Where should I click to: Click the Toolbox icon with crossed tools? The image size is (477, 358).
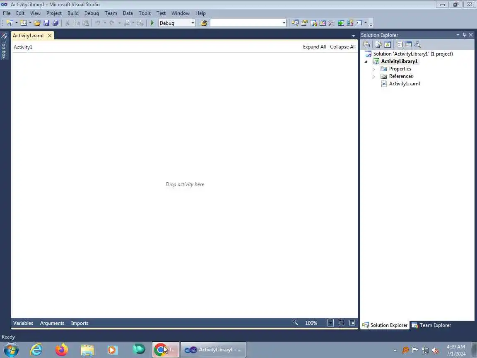coord(331,23)
